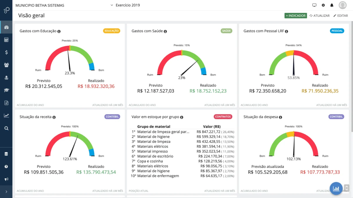This screenshot has height=198, width=353.
Task: Open the help question mark icon
Action: coord(6,167)
